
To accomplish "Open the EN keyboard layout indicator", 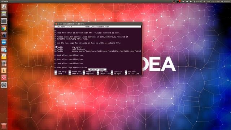I will (187, 1).
